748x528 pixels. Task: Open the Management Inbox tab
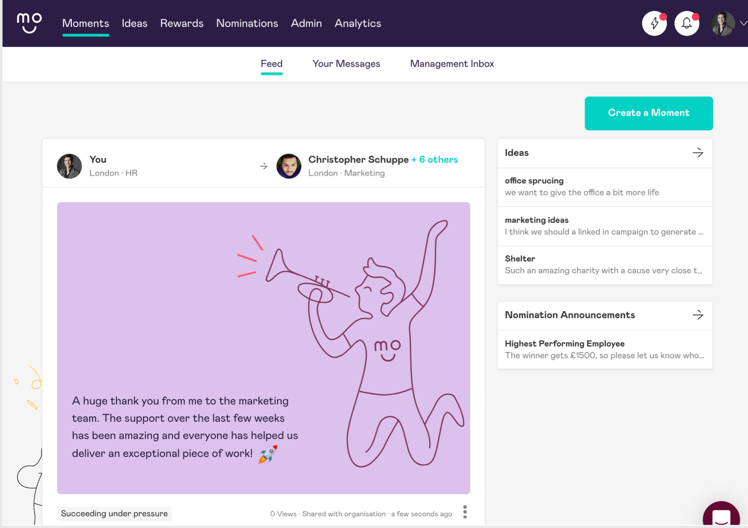[451, 64]
